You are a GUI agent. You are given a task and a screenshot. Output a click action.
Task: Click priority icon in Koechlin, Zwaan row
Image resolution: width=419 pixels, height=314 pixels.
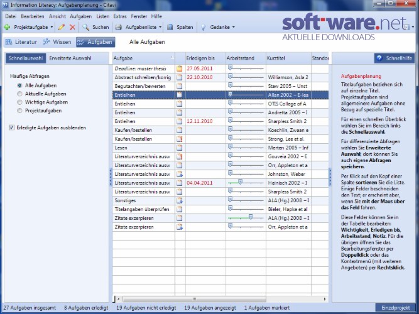pyautogui.click(x=180, y=130)
